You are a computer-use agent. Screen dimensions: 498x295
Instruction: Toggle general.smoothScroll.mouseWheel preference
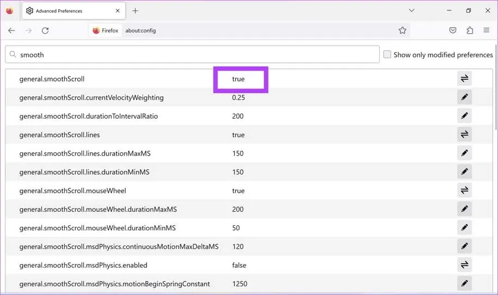[x=464, y=190]
